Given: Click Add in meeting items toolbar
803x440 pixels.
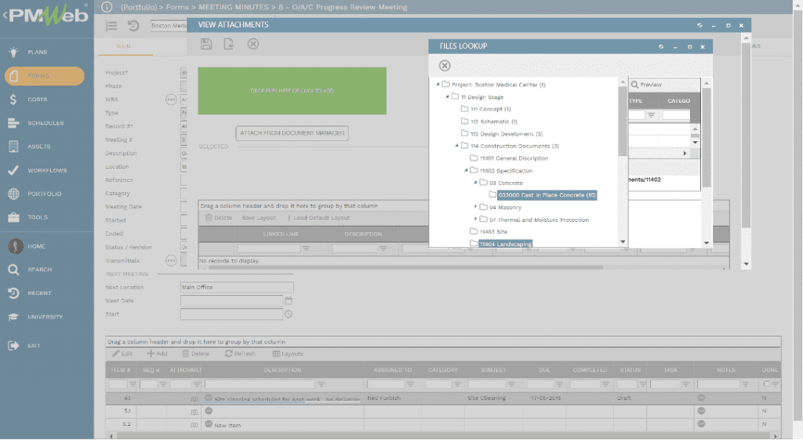Looking at the screenshot, I should pos(157,354).
